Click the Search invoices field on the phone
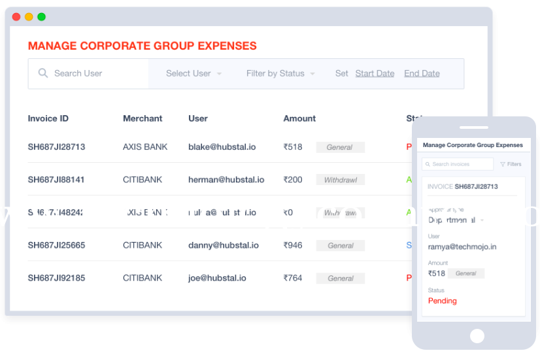 click(x=458, y=164)
